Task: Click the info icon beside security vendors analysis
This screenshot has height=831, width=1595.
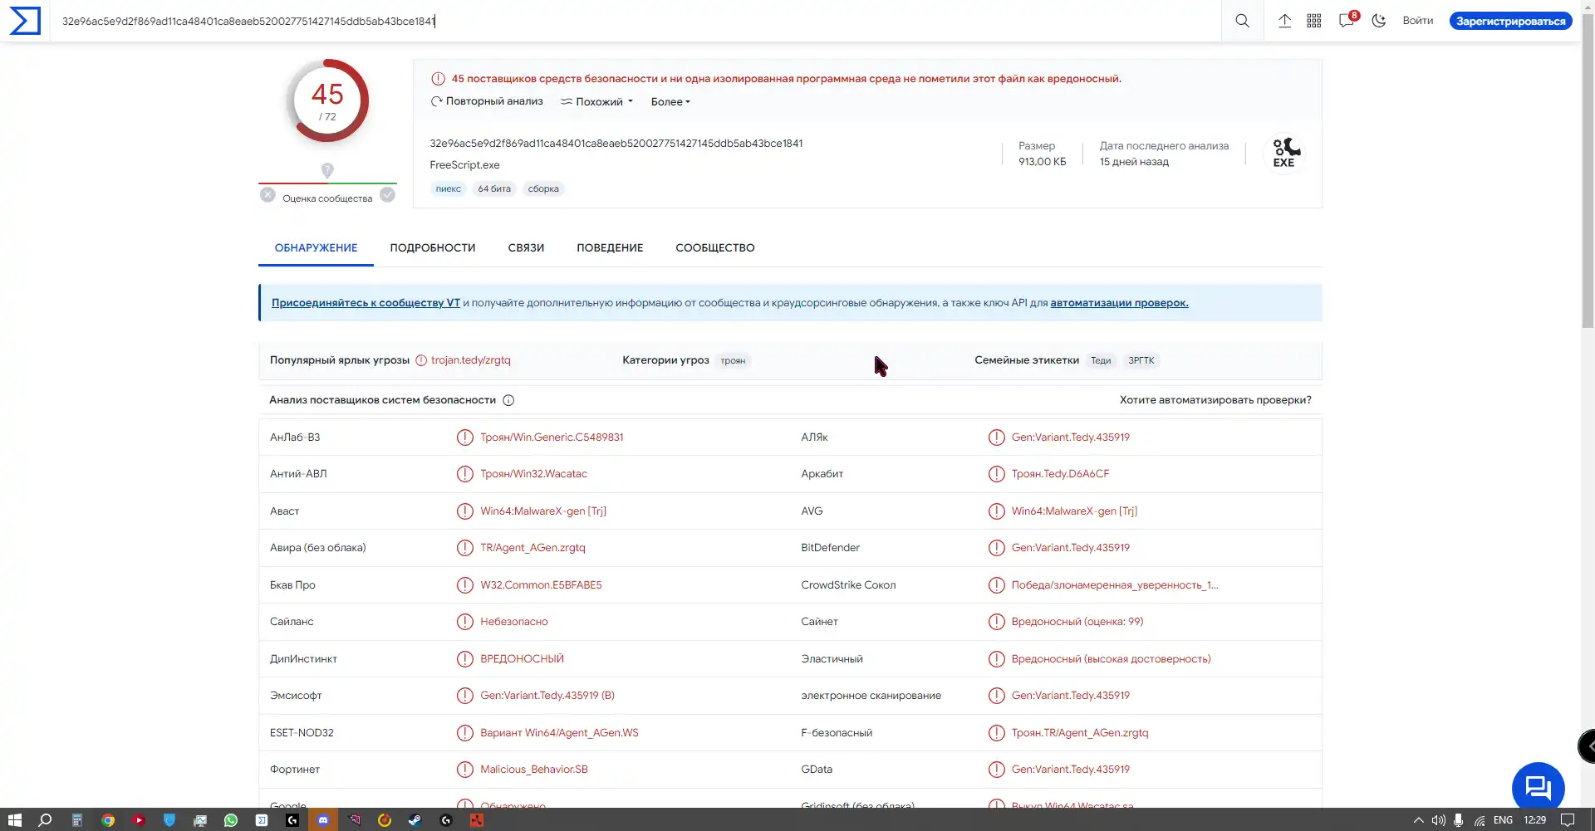Action: point(508,400)
